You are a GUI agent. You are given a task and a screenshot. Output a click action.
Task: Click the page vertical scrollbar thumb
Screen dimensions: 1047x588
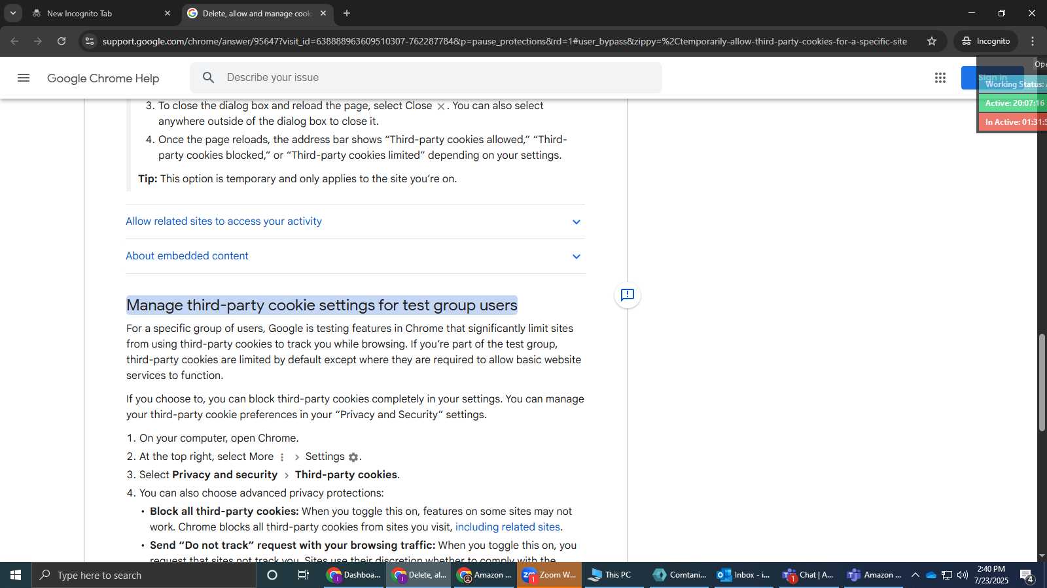tap(1042, 382)
